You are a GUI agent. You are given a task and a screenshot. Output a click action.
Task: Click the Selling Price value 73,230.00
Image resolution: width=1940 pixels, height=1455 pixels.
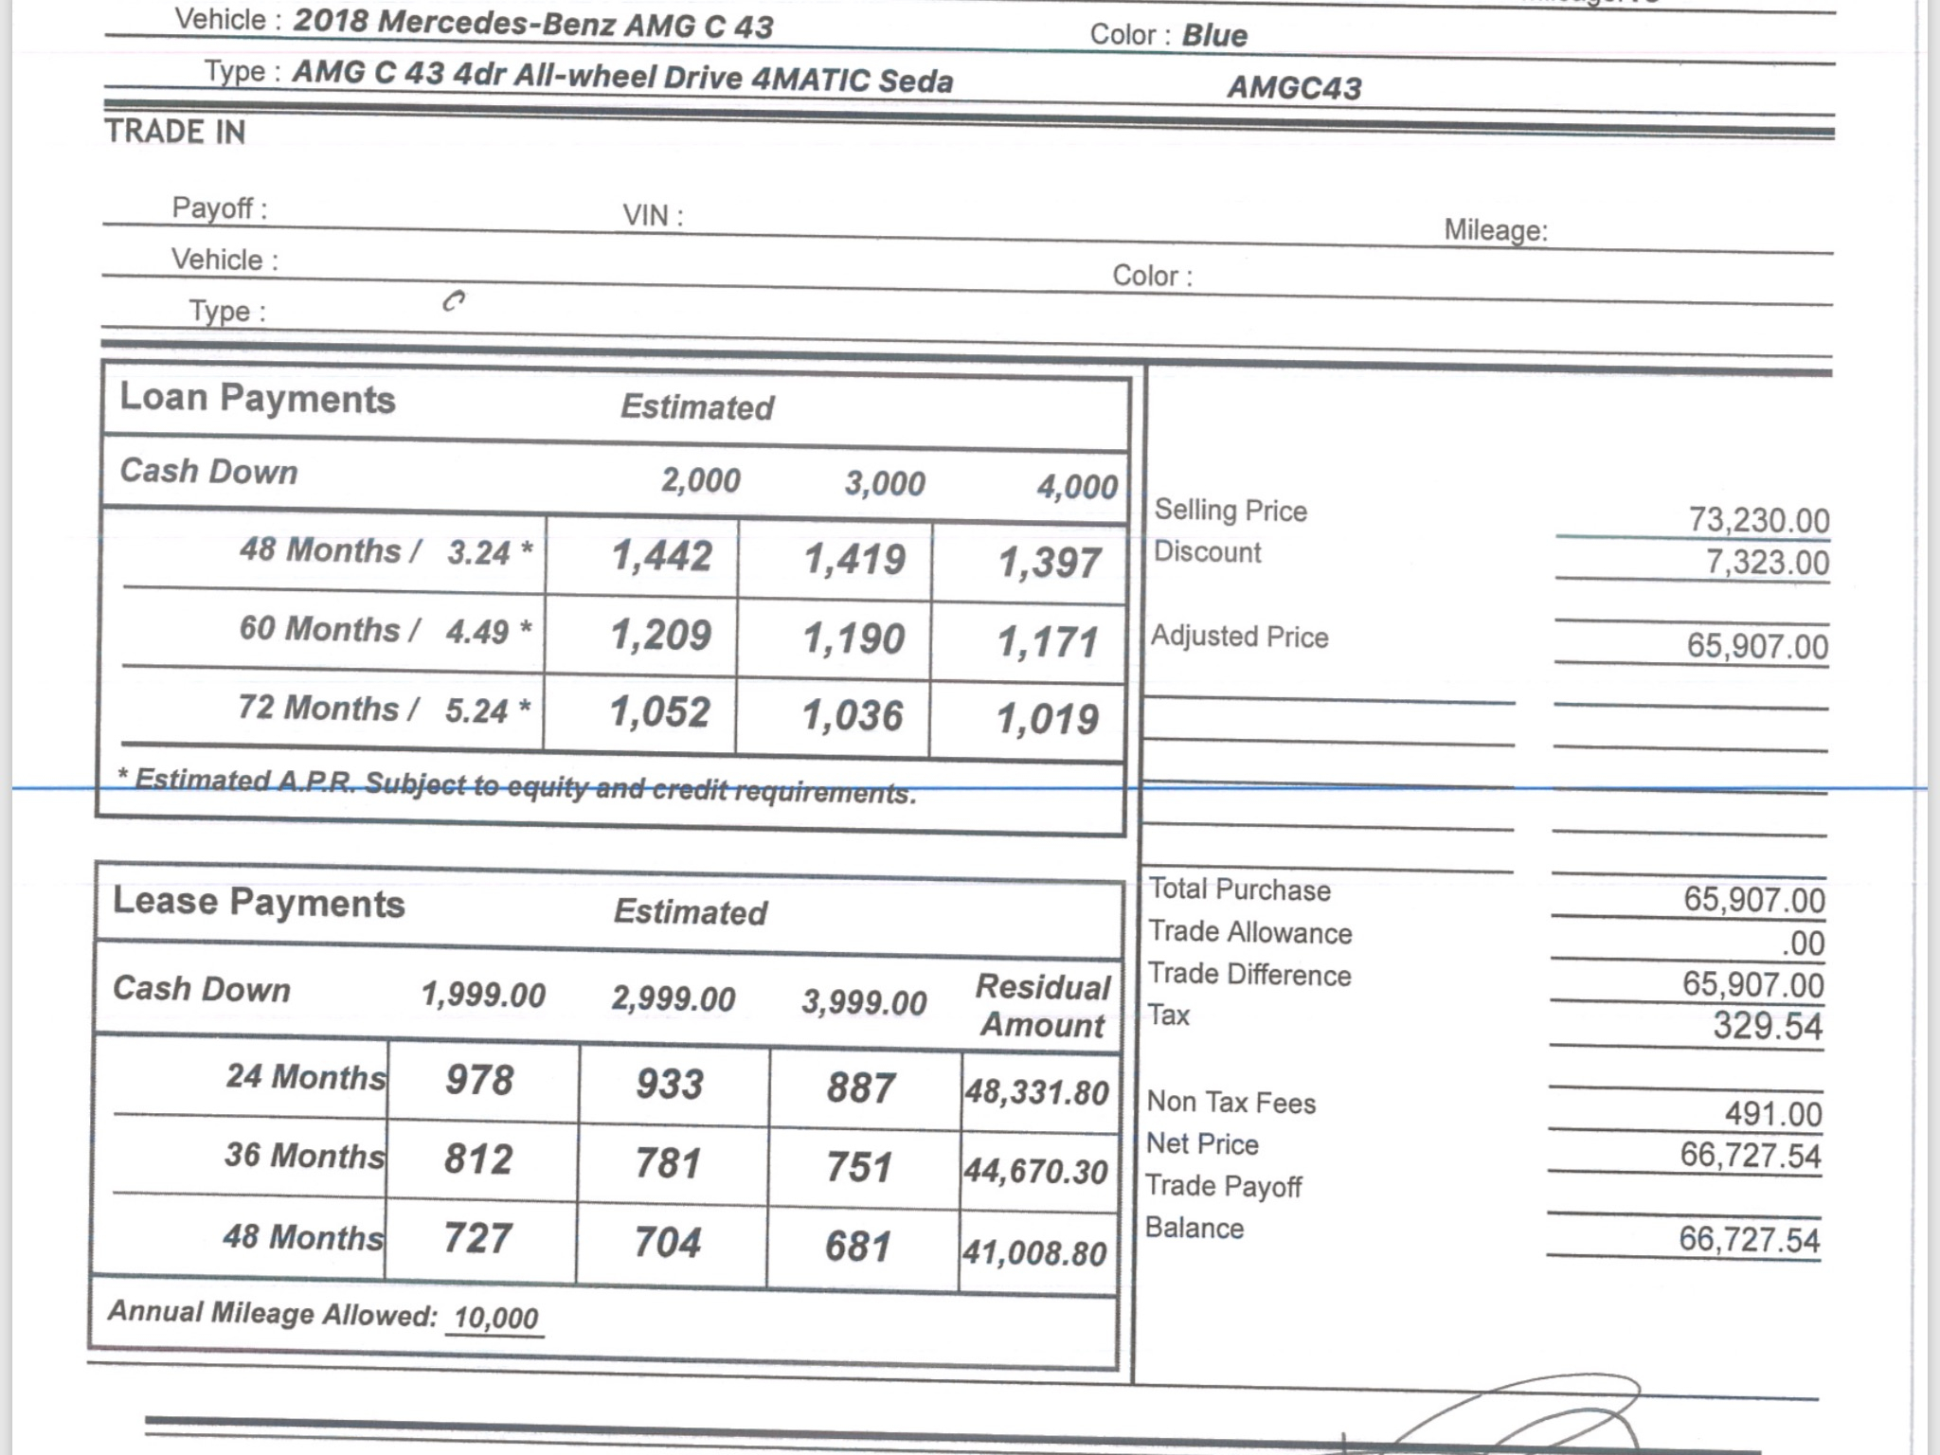1758,520
